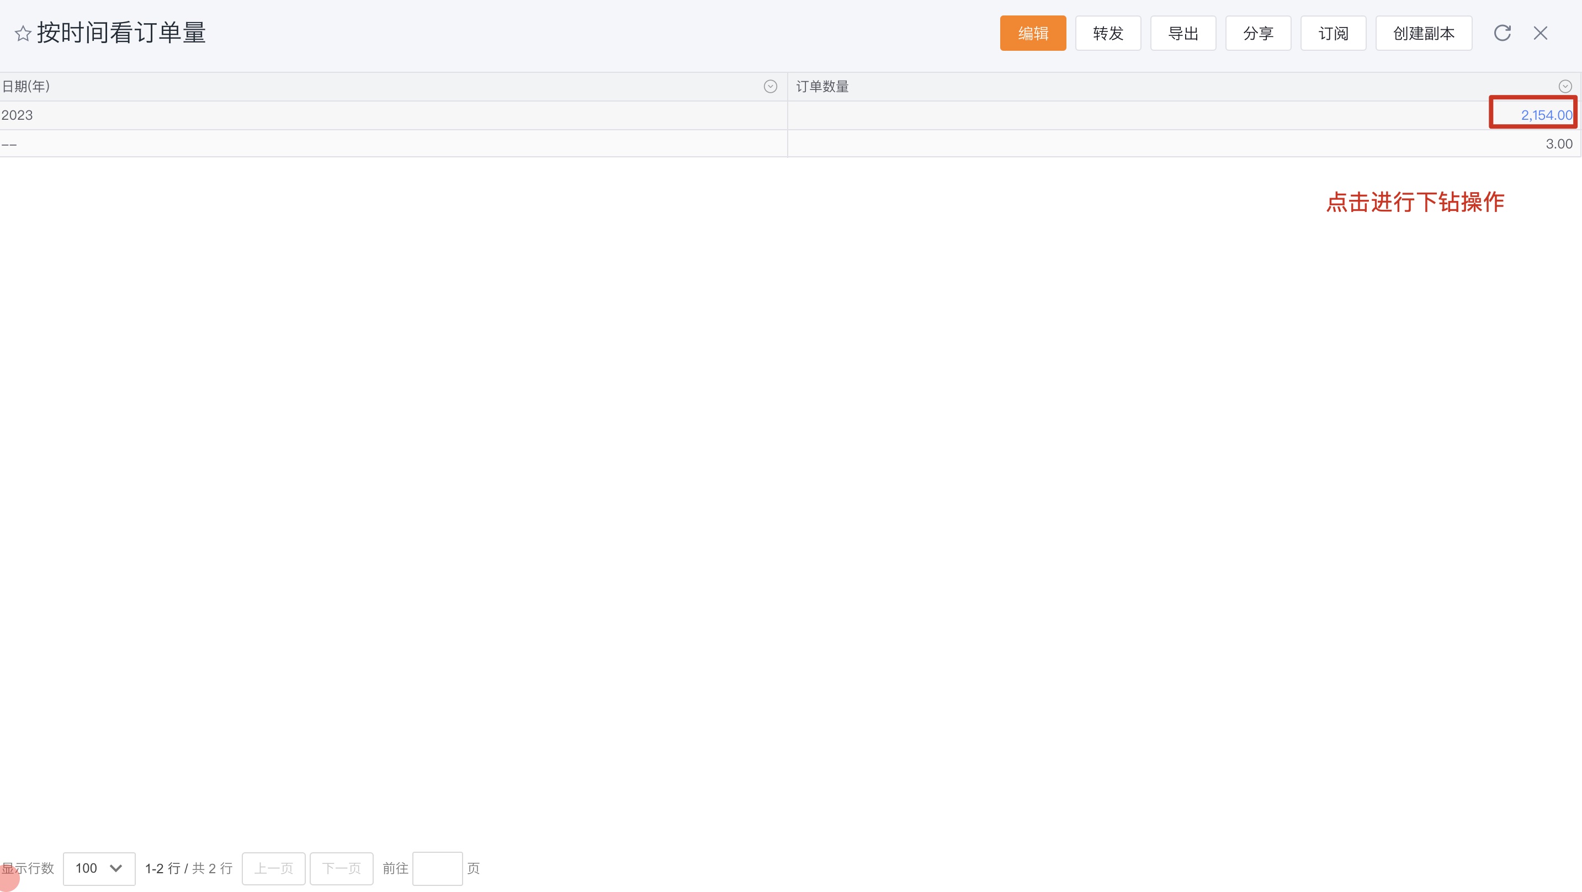Click the 转发 button

pos(1108,33)
